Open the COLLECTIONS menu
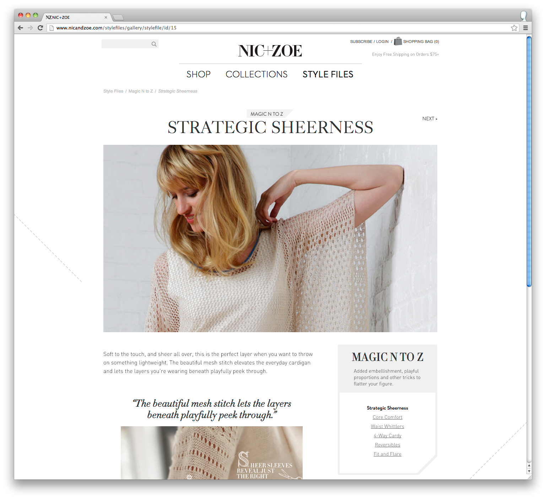 pos(256,74)
